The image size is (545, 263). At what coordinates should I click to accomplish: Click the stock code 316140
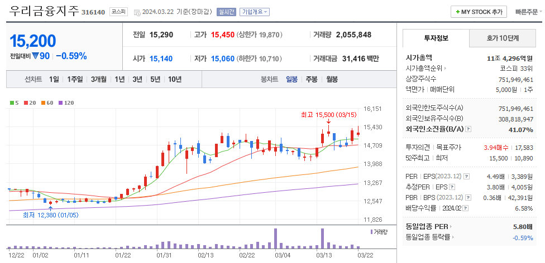tap(93, 12)
